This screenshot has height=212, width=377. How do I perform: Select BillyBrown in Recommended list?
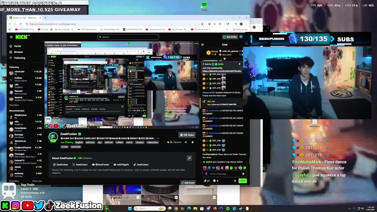point(26,116)
